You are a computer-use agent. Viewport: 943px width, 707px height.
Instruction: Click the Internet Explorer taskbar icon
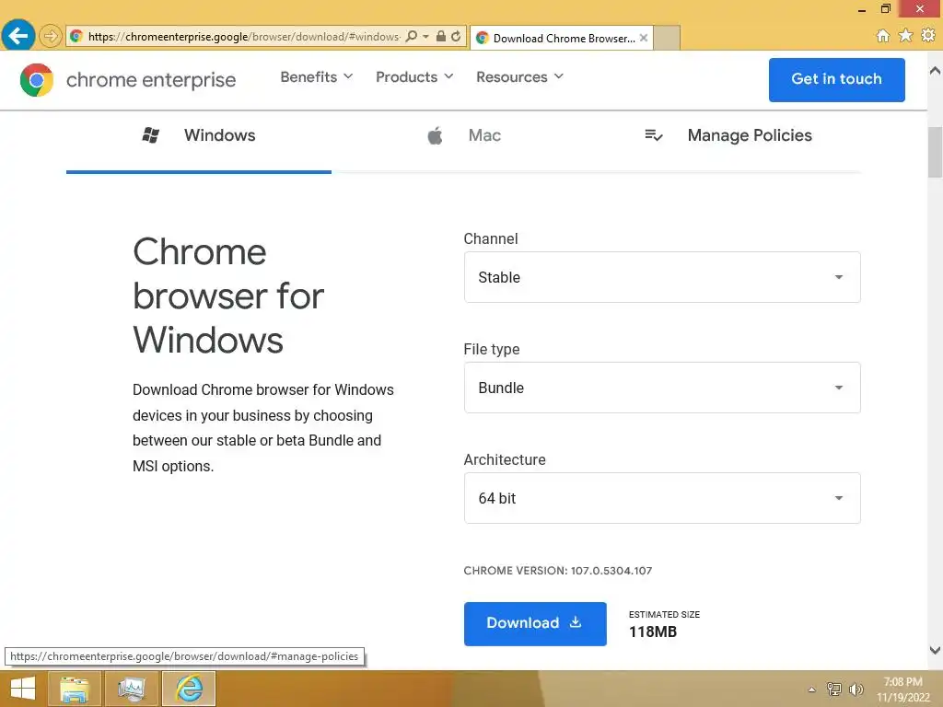(x=189, y=689)
